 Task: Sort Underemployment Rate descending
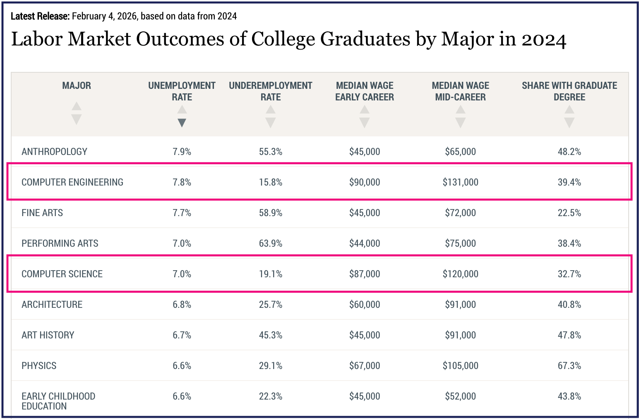[271, 122]
